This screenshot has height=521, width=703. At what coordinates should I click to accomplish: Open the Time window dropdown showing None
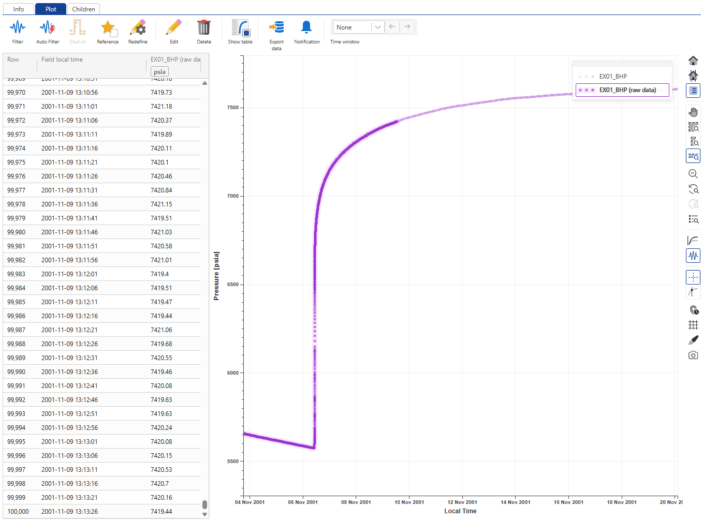(x=358, y=27)
